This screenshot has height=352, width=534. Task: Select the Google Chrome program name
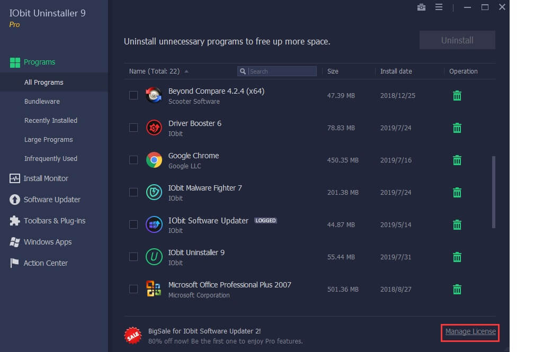(x=193, y=156)
